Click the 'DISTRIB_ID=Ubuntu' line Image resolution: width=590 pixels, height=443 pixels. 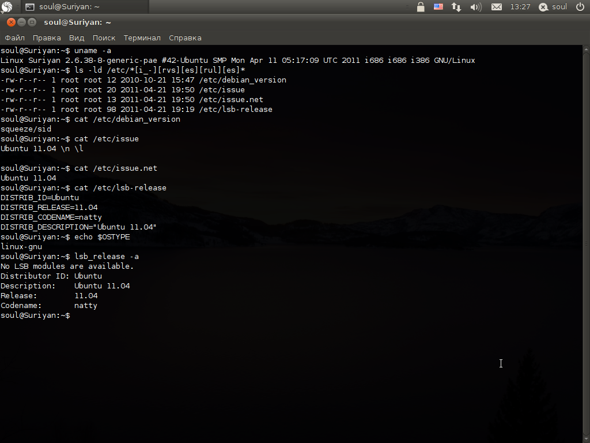point(40,197)
